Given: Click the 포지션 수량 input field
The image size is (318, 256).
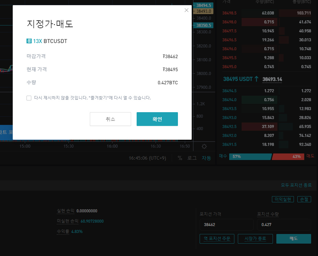Looking at the screenshot, I should tap(284, 225).
